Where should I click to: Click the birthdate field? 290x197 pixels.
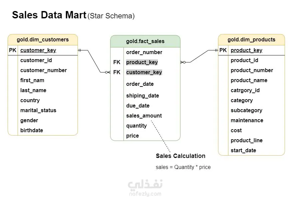(32, 131)
